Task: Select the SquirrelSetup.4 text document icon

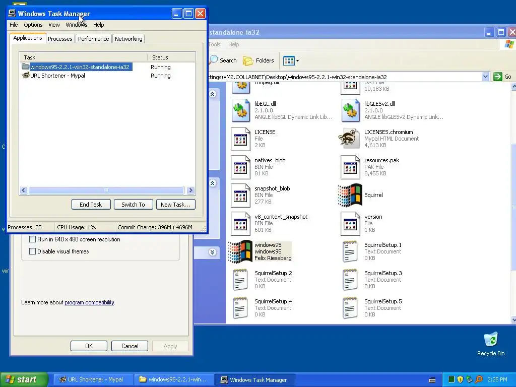Action: [240, 308]
